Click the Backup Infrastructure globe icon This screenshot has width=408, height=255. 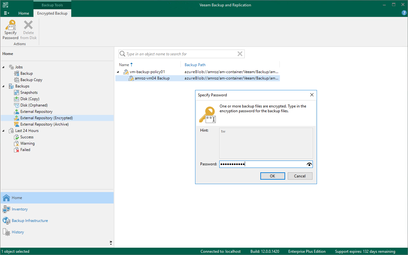coord(6,221)
